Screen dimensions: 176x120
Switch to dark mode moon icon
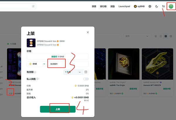[157, 6]
